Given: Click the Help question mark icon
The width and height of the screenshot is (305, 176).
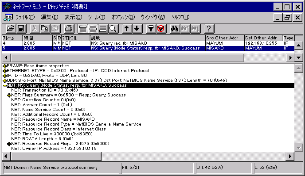Looking at the screenshot, I should [209, 29].
